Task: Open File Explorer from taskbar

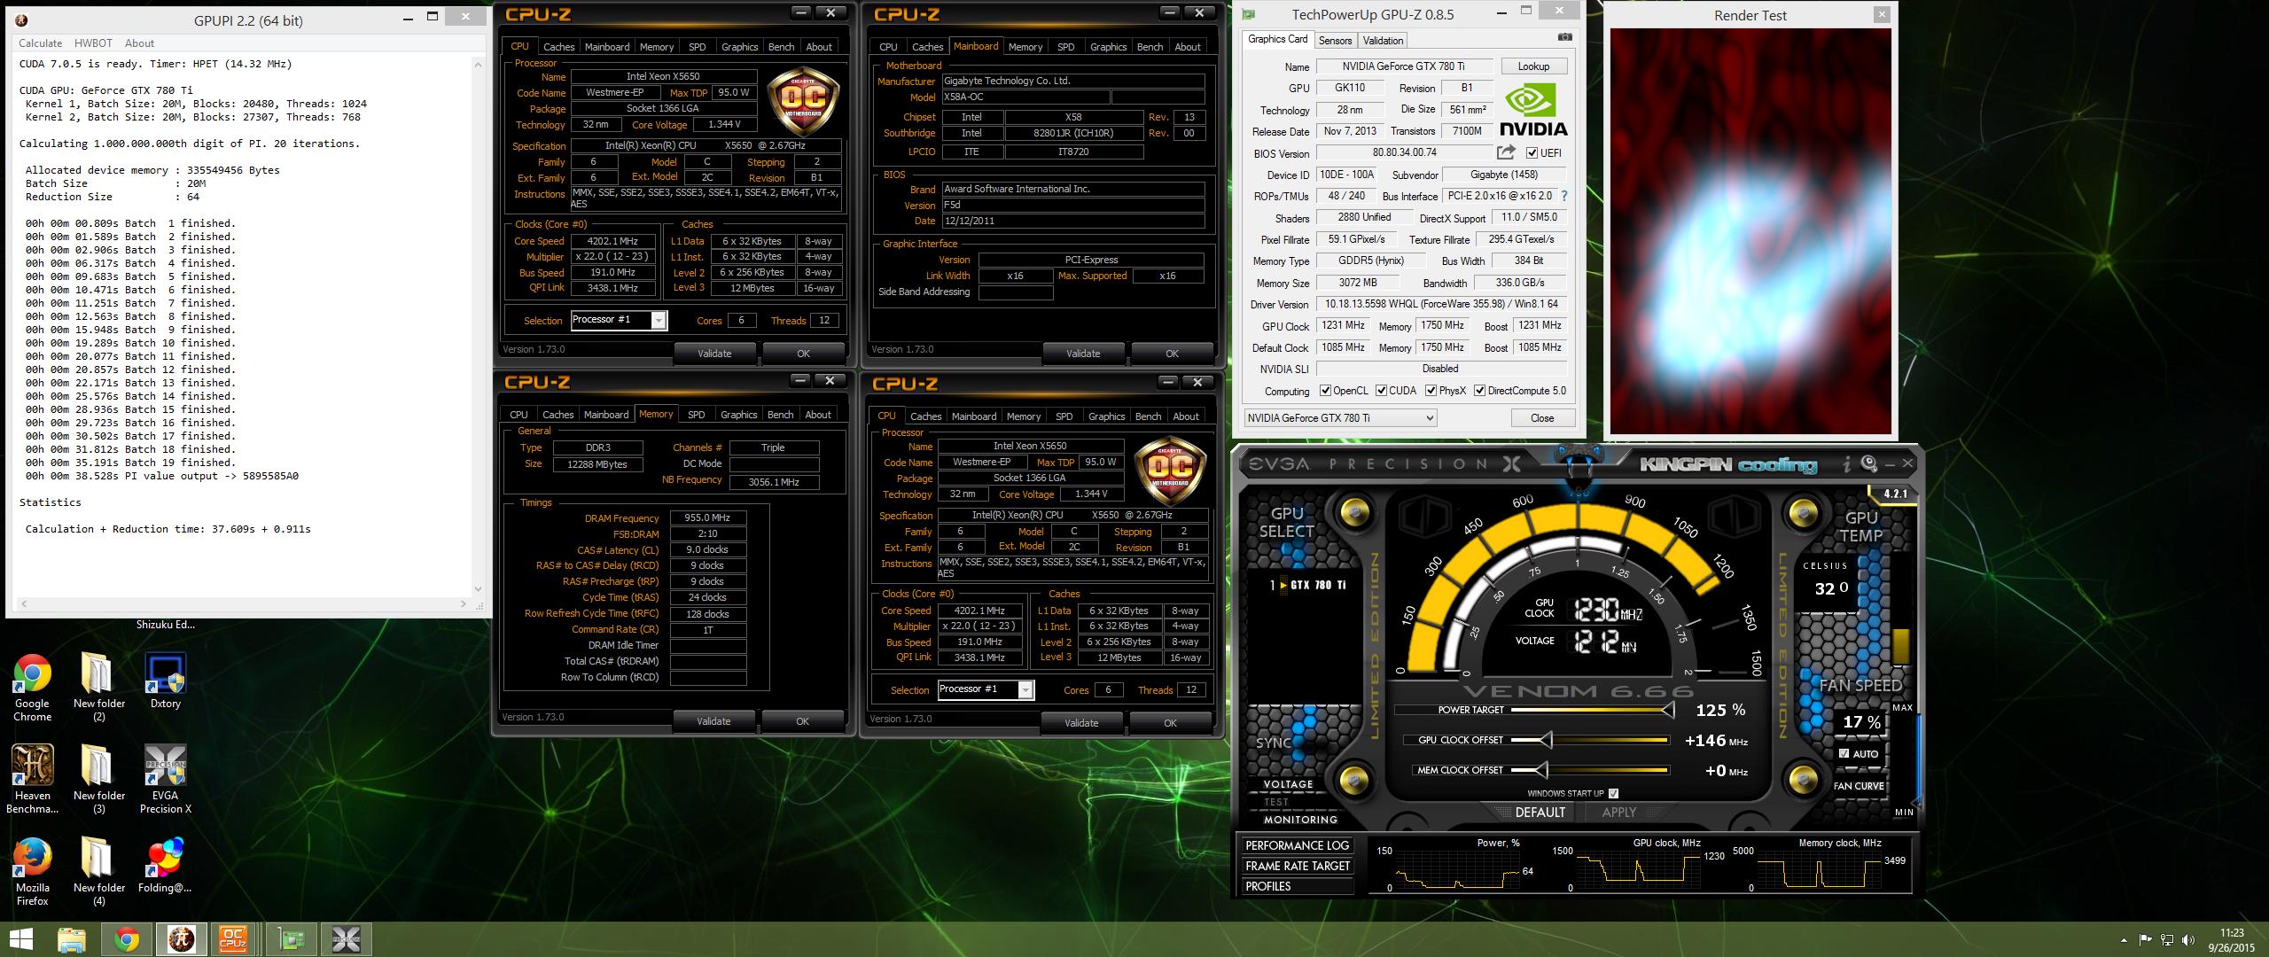Action: click(x=72, y=939)
